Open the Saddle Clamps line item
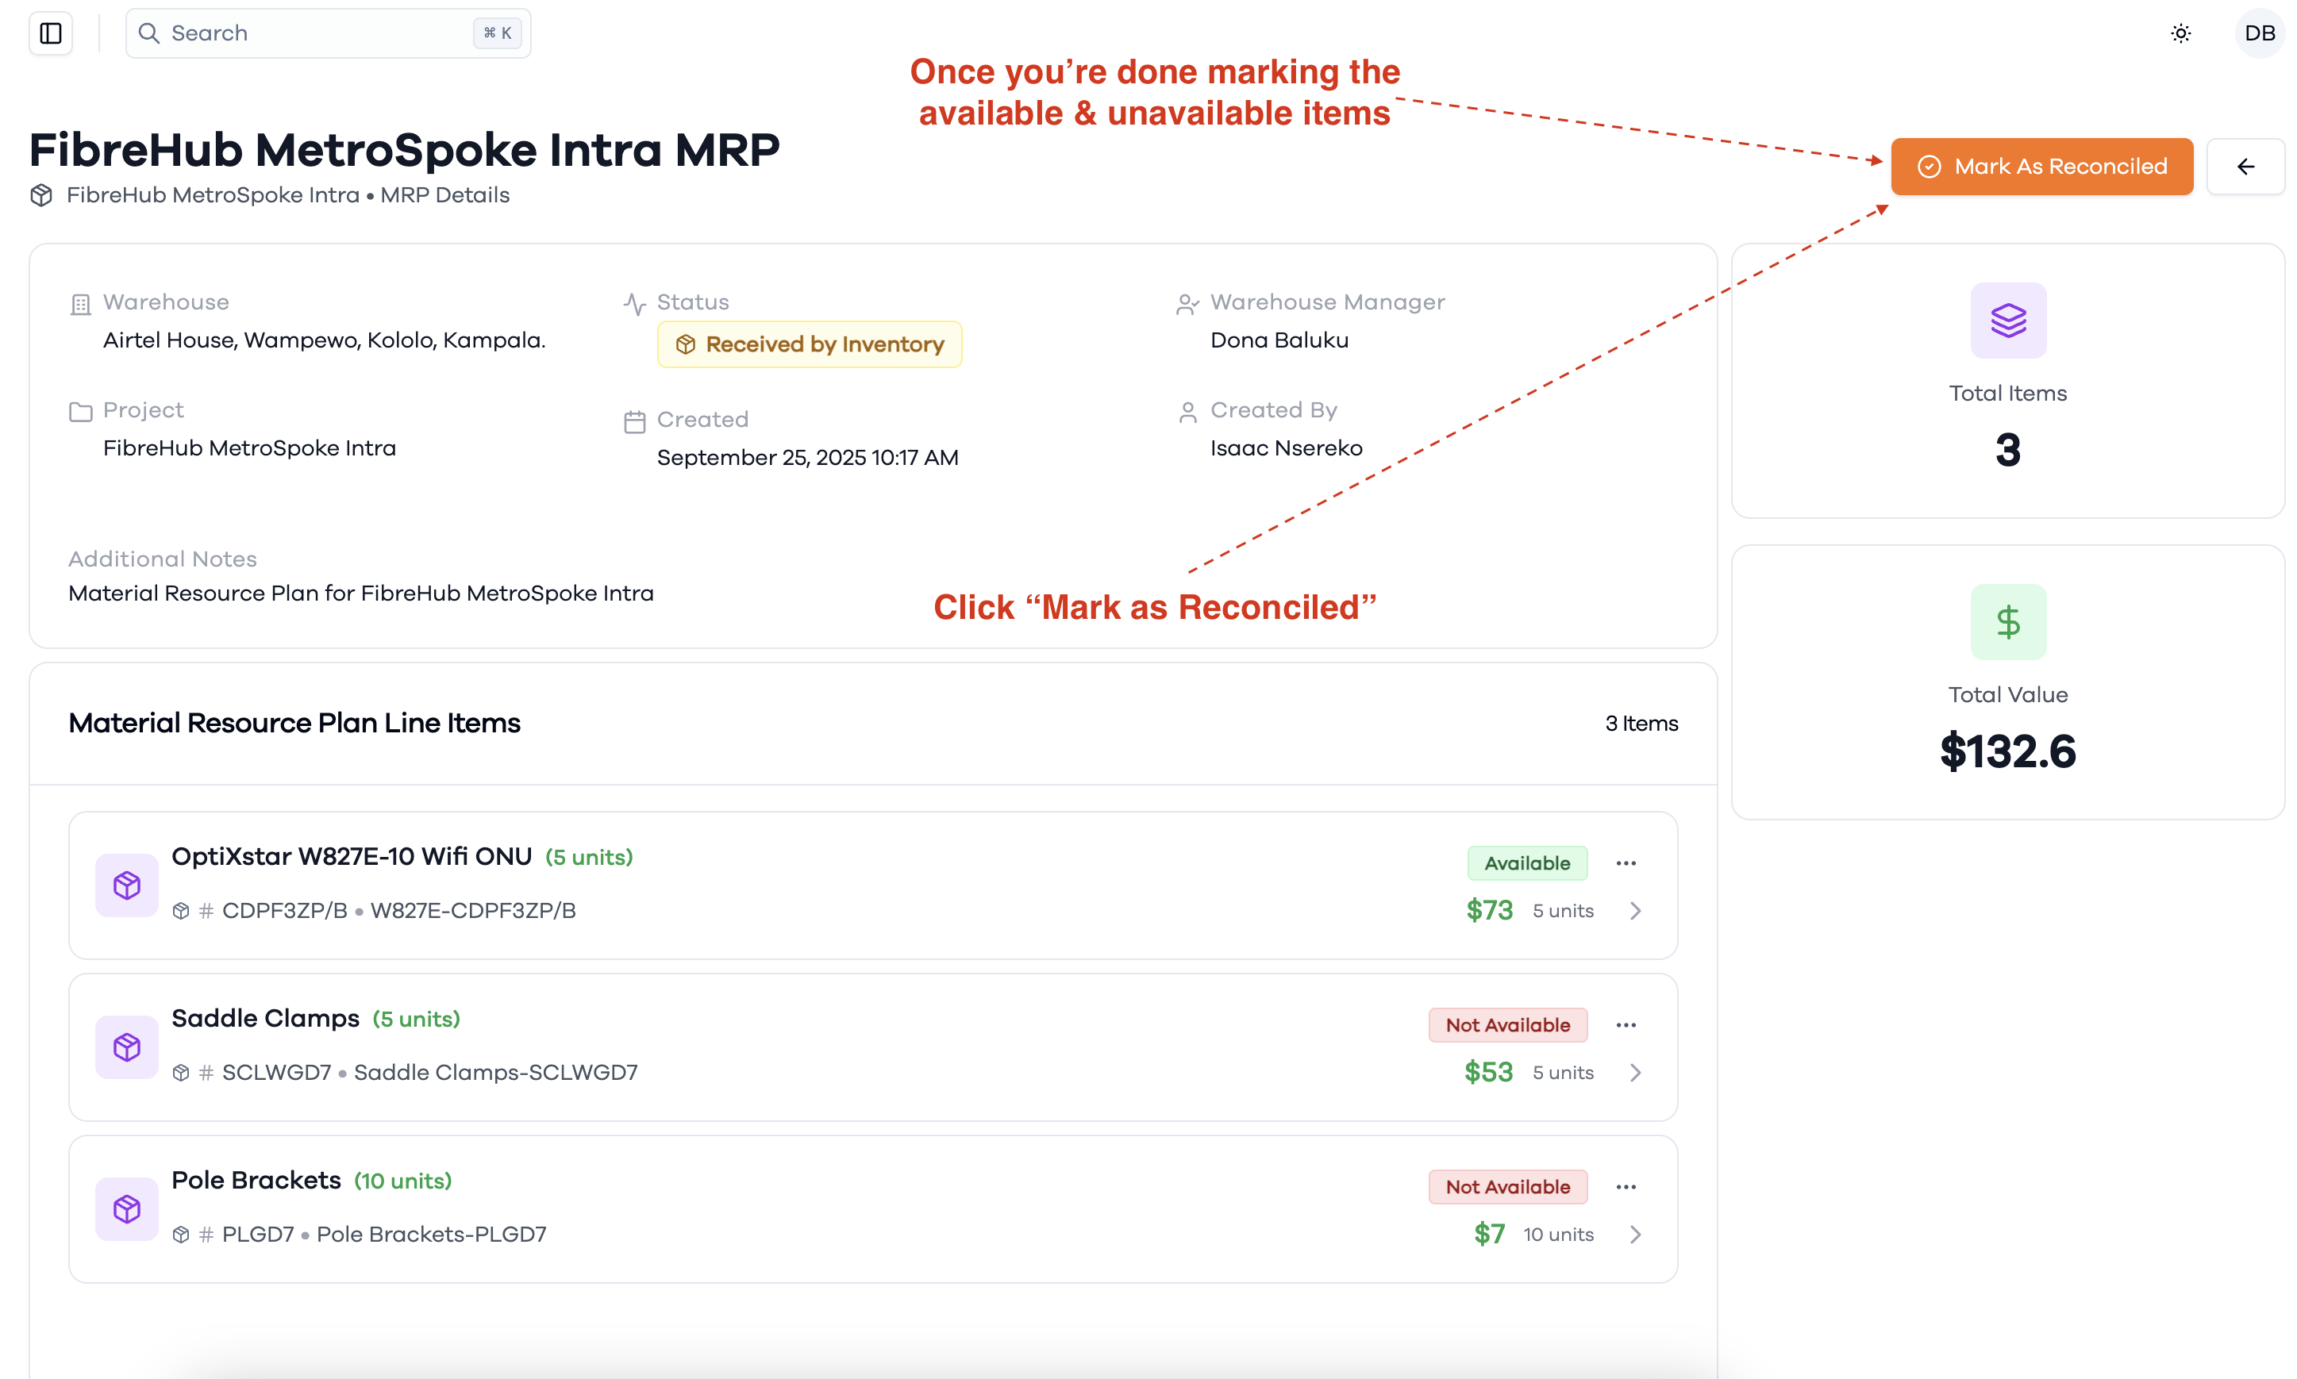 tap(872, 1047)
